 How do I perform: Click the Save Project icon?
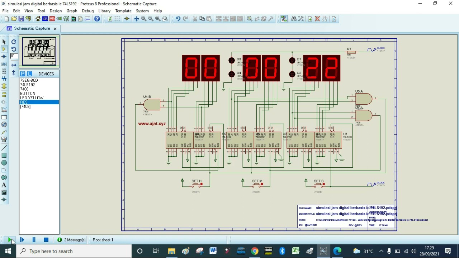pyautogui.click(x=21, y=19)
